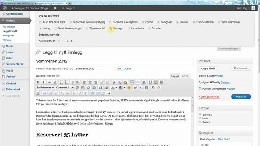Apply italic formatting in editor toolbar
The width and height of the screenshot is (260, 146).
click(43, 82)
